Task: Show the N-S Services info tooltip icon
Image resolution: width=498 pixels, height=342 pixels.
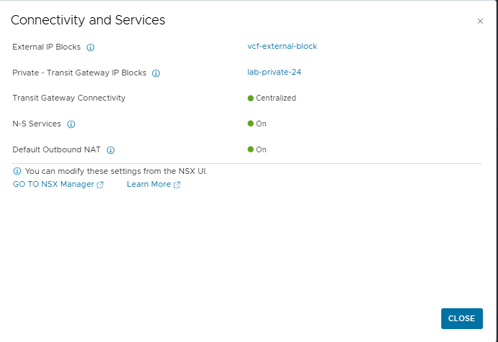Action: (x=71, y=124)
